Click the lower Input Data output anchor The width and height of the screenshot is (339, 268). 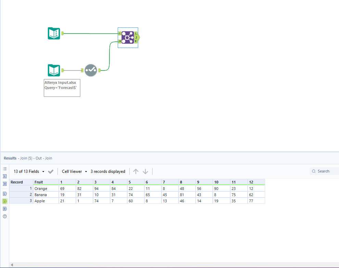(63, 70)
